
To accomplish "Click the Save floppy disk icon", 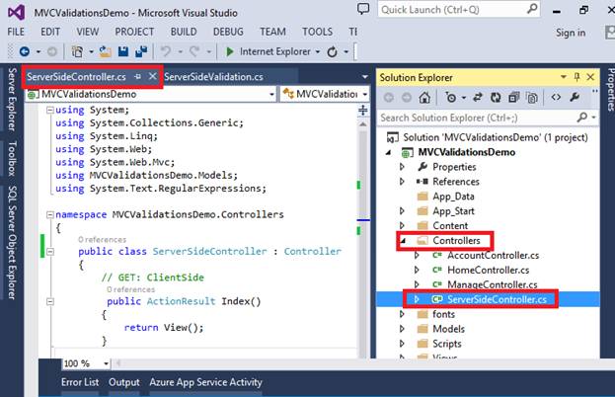I will [x=123, y=51].
